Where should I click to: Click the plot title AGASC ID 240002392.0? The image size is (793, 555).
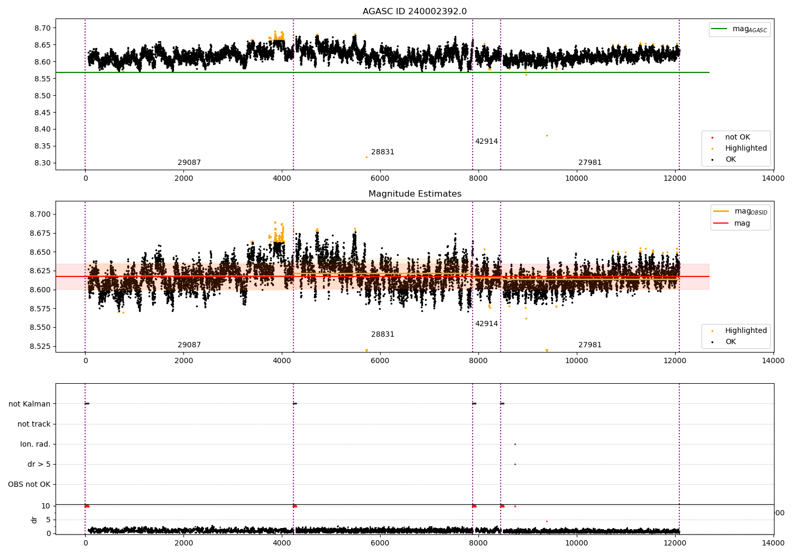pyautogui.click(x=414, y=12)
